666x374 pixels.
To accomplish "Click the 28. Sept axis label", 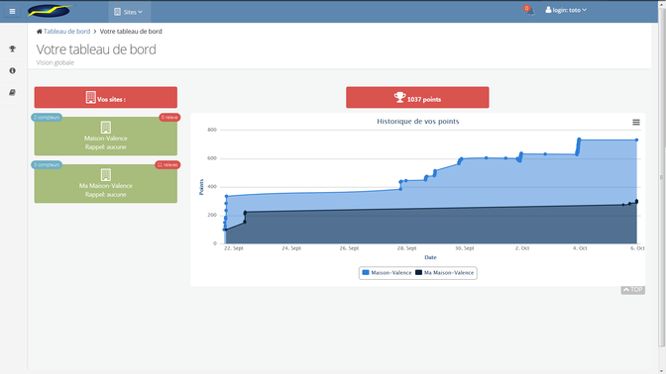I will [407, 248].
